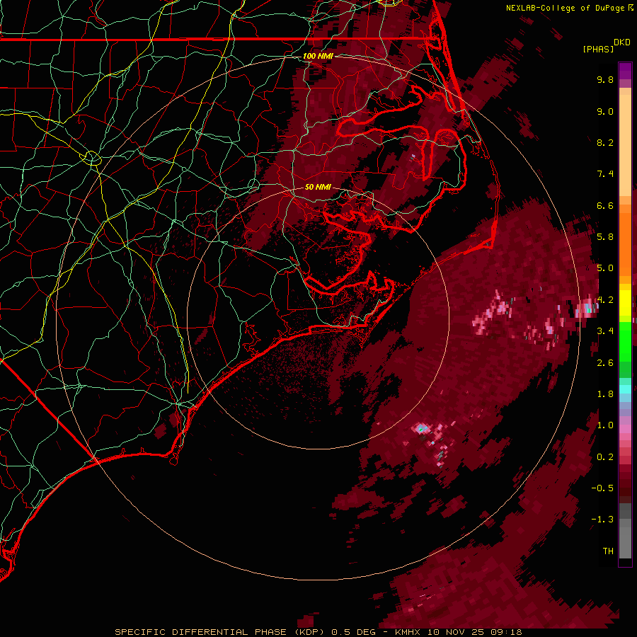The image size is (637, 637).
Task: Click the 9.0 value on the color scale
Action: click(x=605, y=111)
